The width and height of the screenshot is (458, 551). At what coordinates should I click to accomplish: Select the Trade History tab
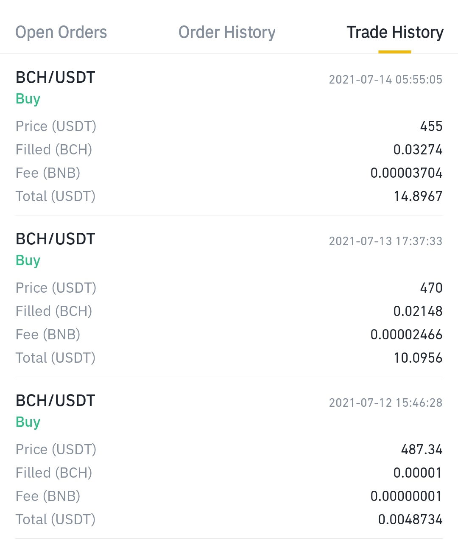[x=395, y=32]
